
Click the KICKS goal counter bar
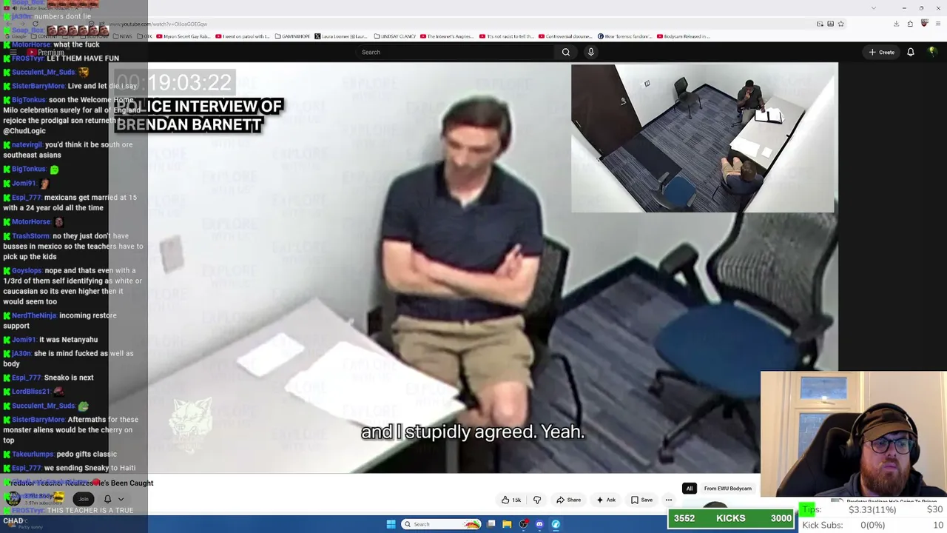[x=730, y=518]
